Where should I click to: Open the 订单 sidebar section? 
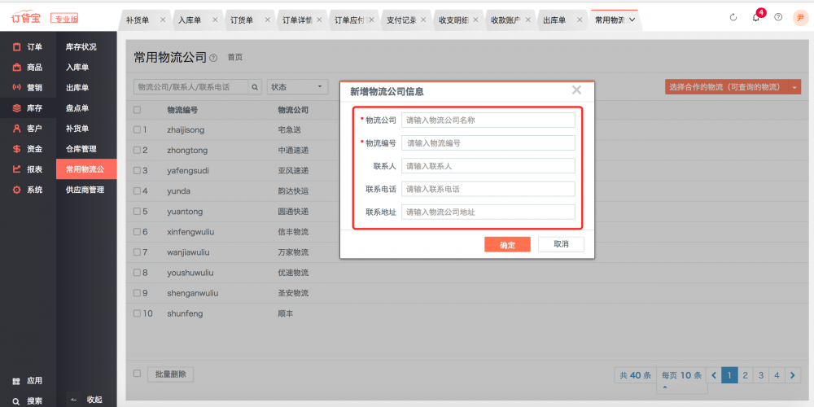[x=28, y=46]
